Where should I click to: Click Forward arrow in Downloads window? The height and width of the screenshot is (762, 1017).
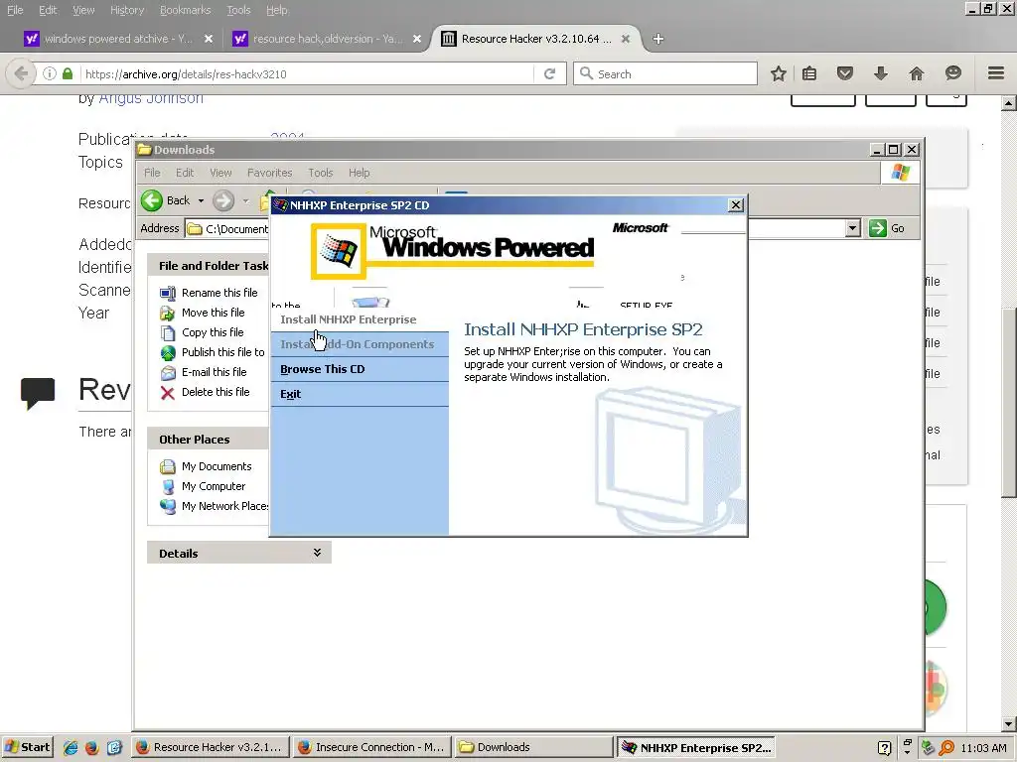point(223,200)
